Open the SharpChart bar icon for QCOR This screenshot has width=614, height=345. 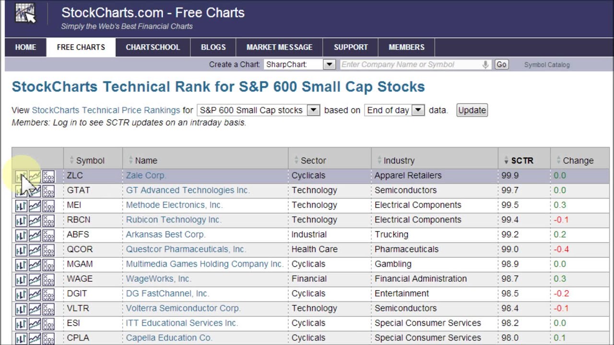tap(21, 251)
